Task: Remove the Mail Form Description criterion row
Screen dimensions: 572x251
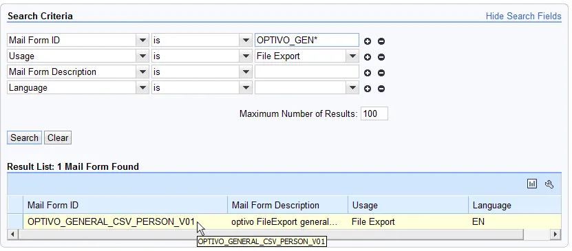Action: pos(381,73)
